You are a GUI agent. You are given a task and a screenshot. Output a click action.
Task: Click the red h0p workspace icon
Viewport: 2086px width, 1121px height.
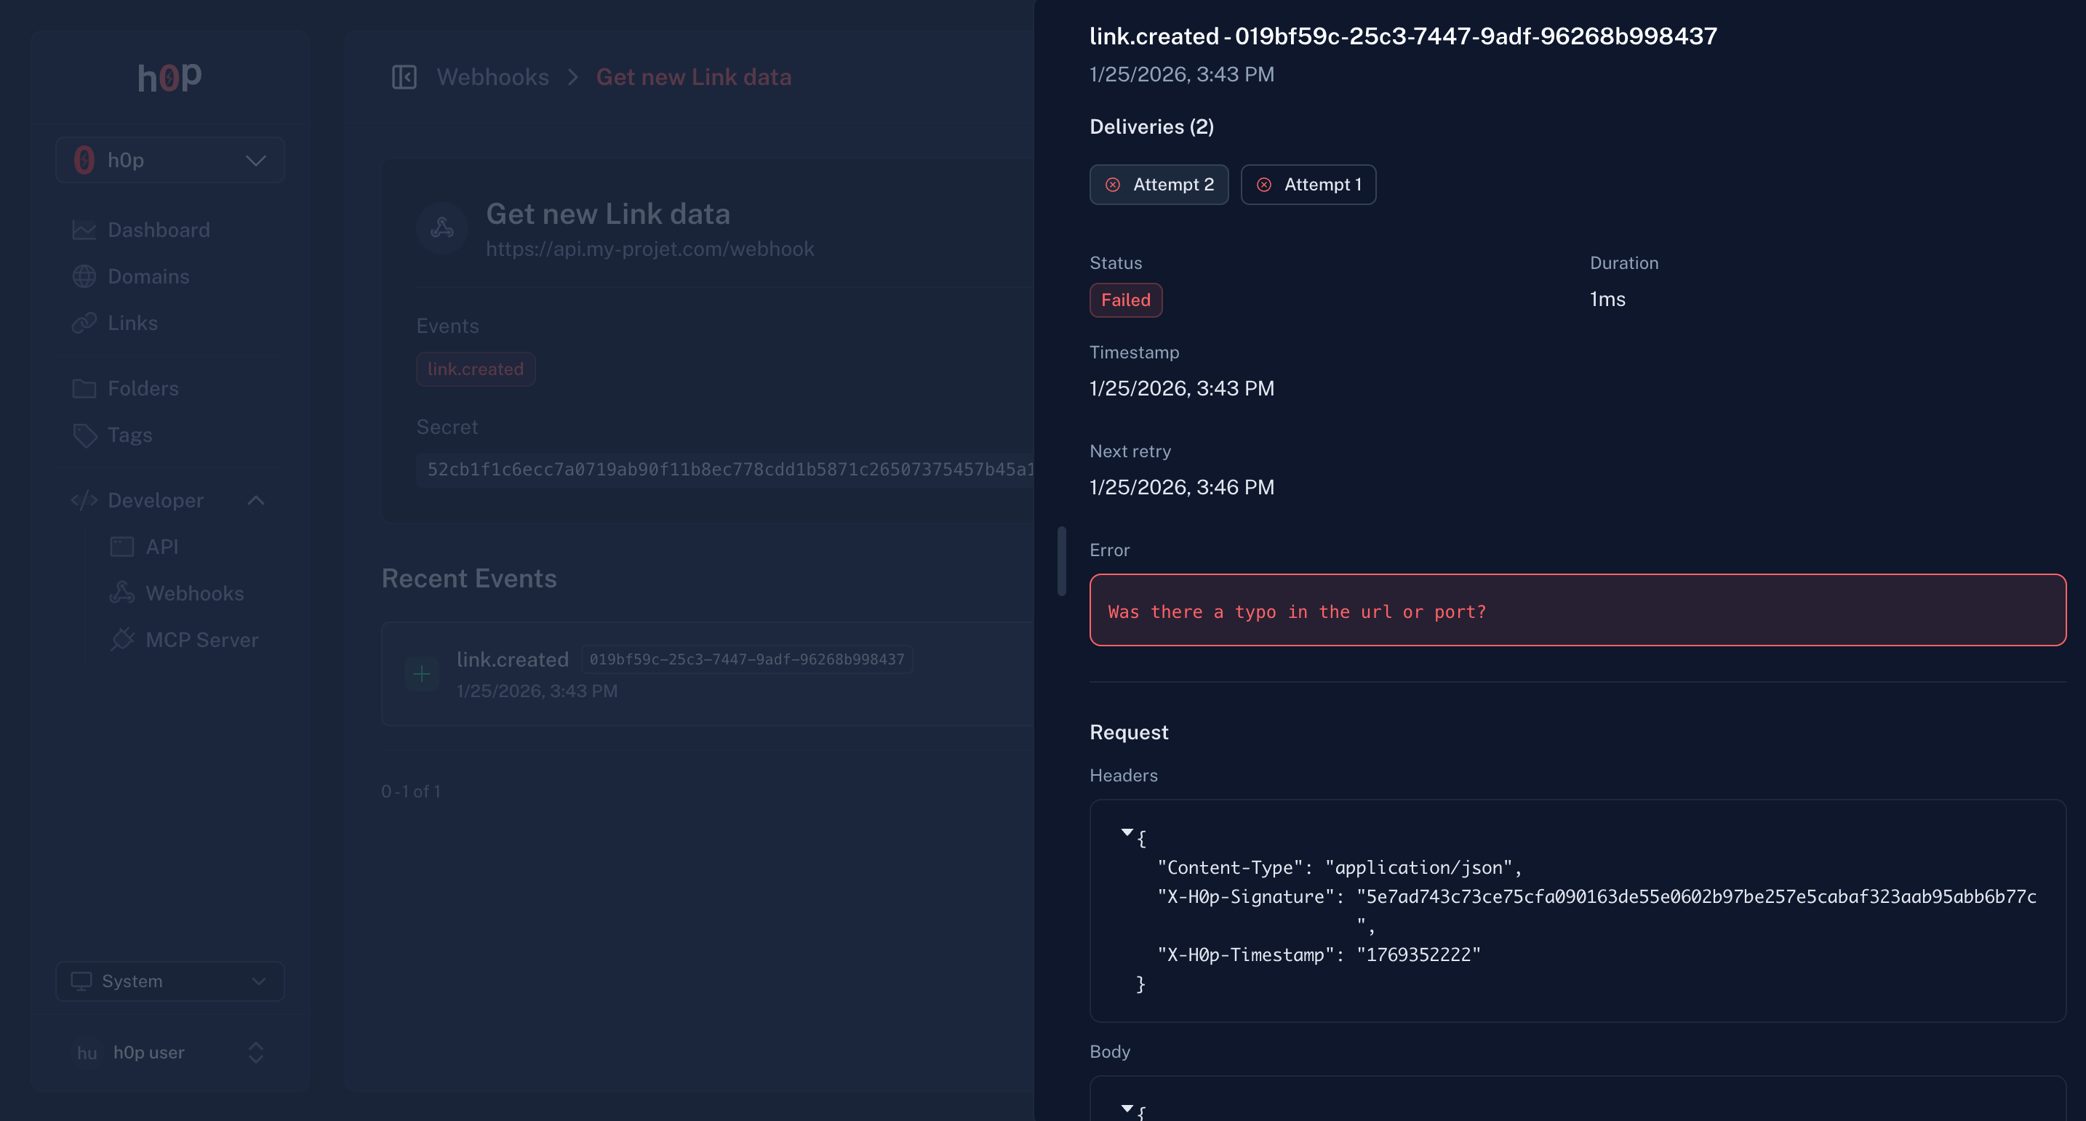(x=84, y=160)
